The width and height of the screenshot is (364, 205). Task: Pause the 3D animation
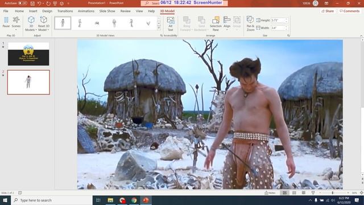pos(6,22)
